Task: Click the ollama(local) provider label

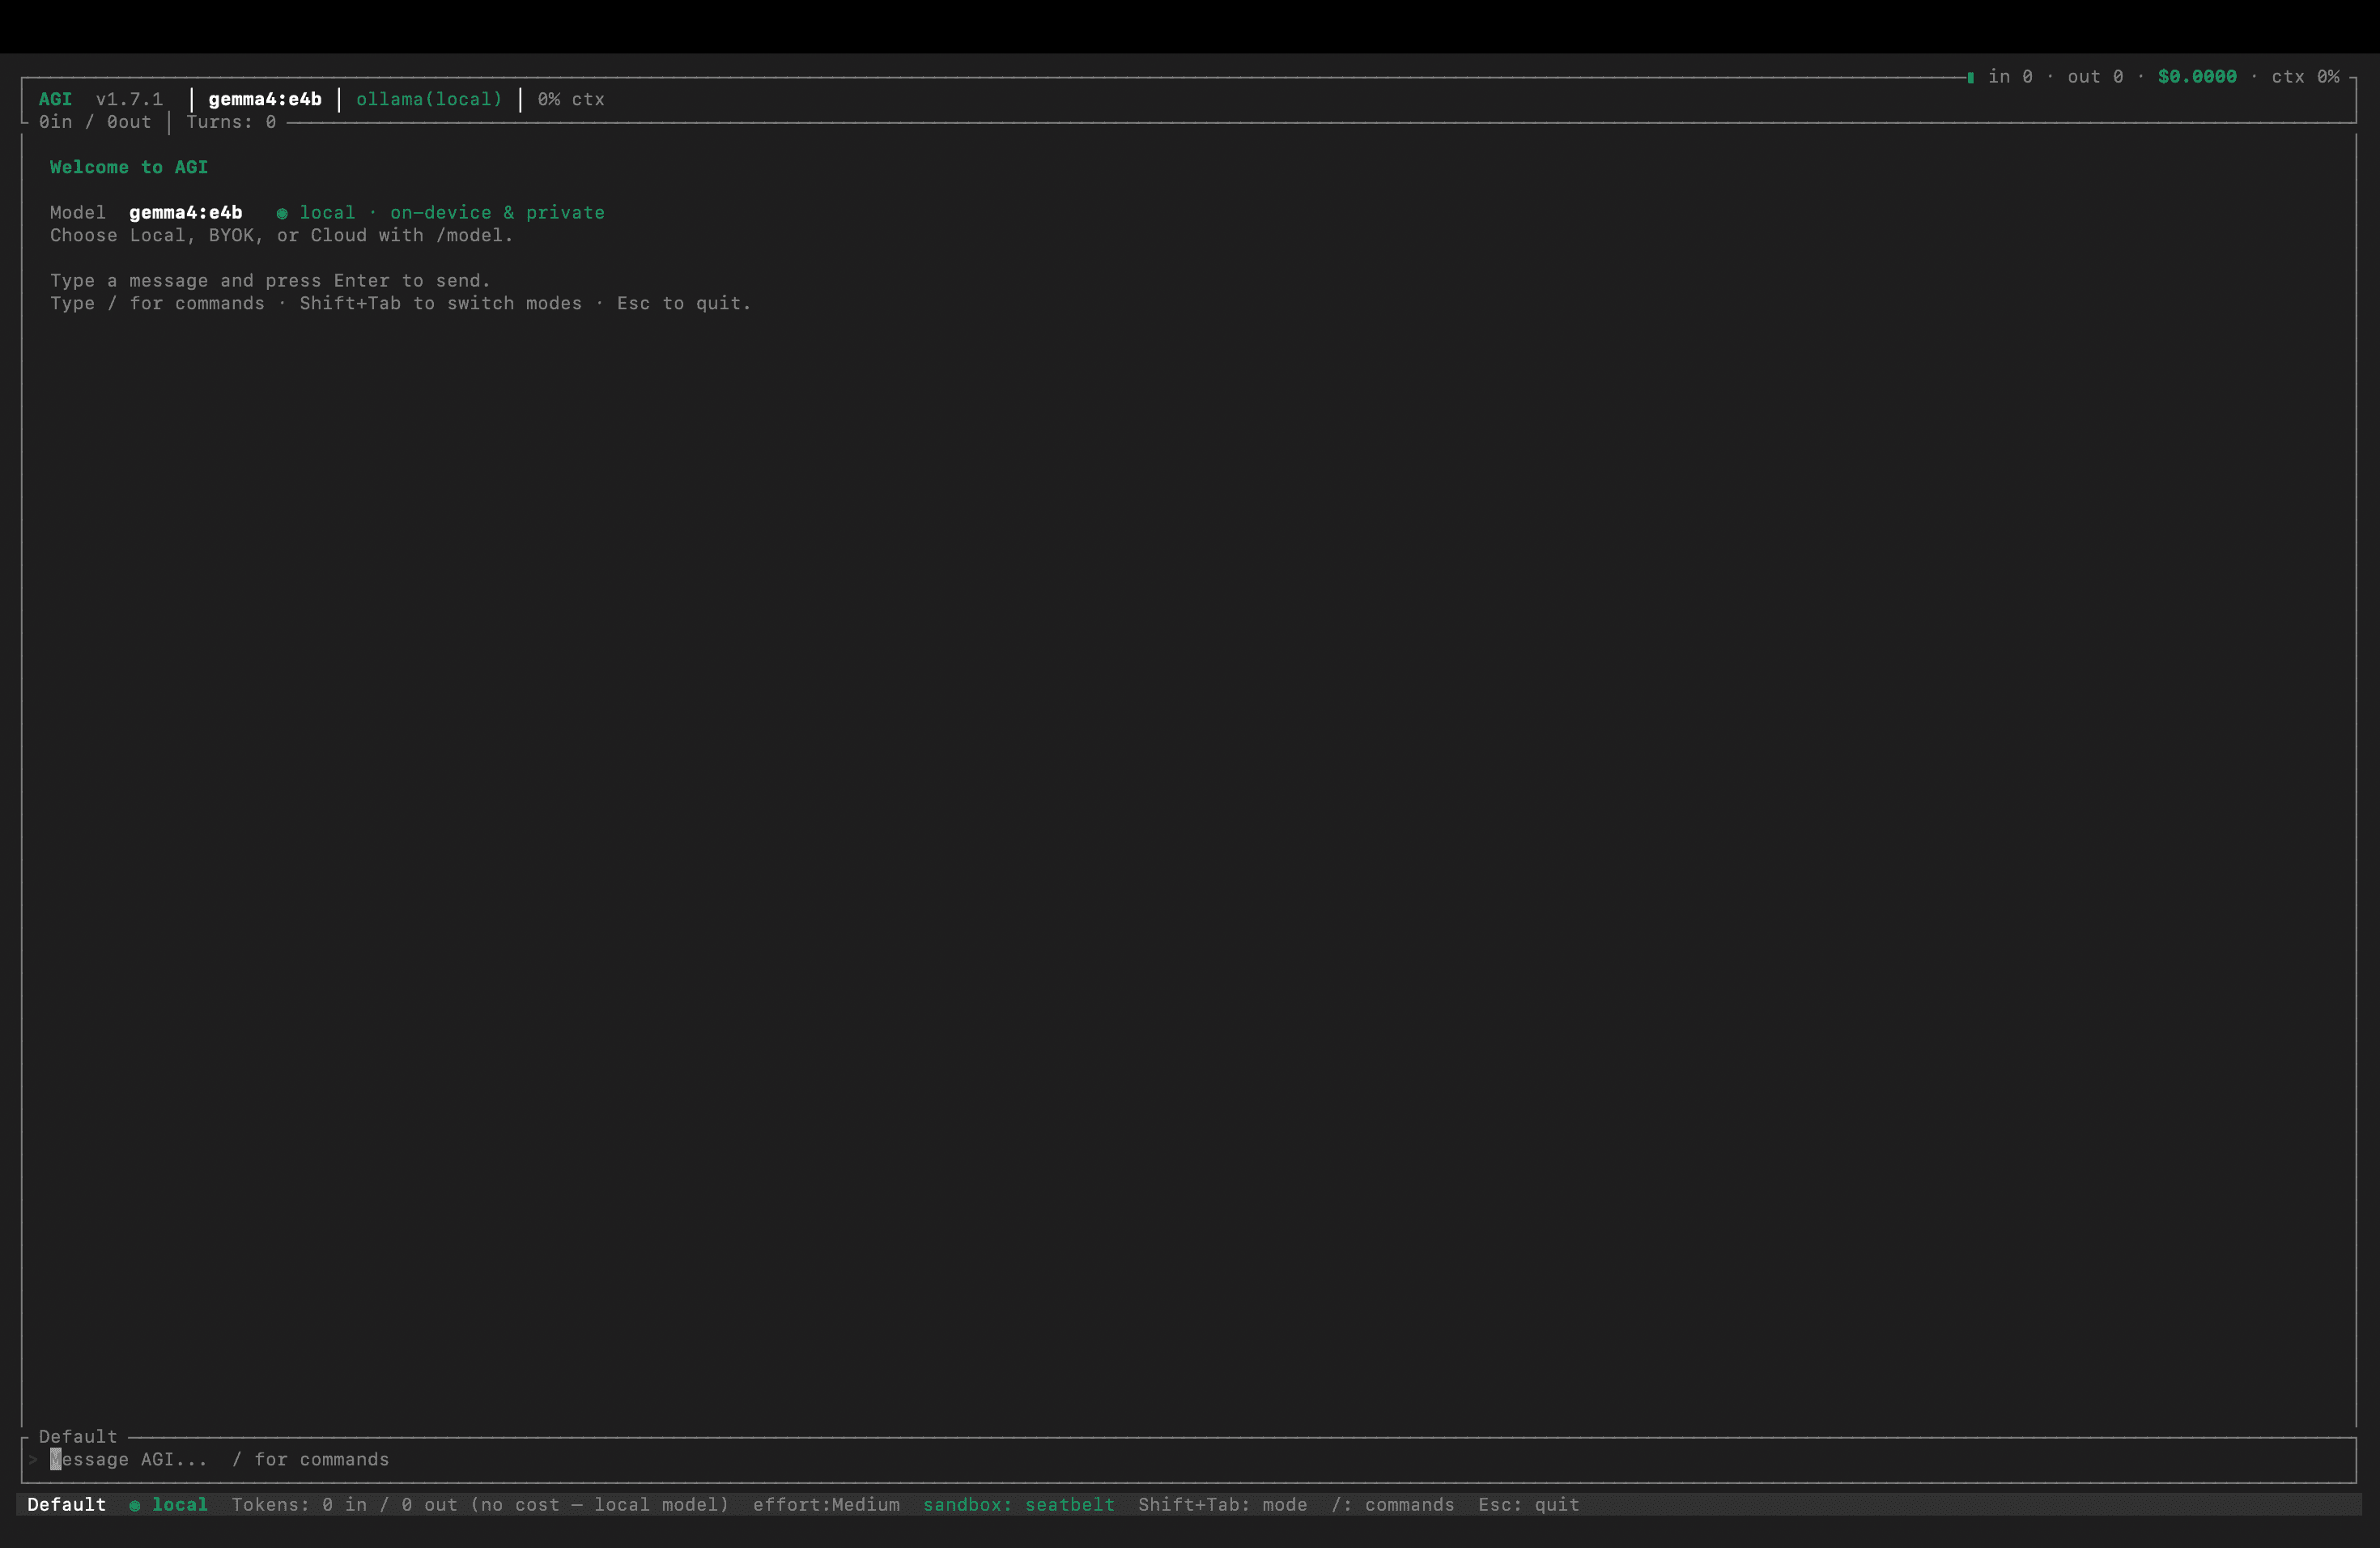Action: tap(429, 99)
